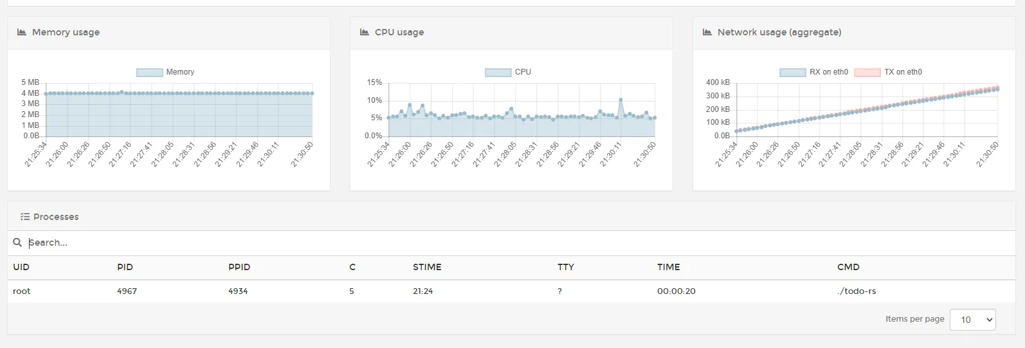The height and width of the screenshot is (348, 1025).
Task: Toggle the TX on eth0 series swatch
Action: (x=867, y=72)
